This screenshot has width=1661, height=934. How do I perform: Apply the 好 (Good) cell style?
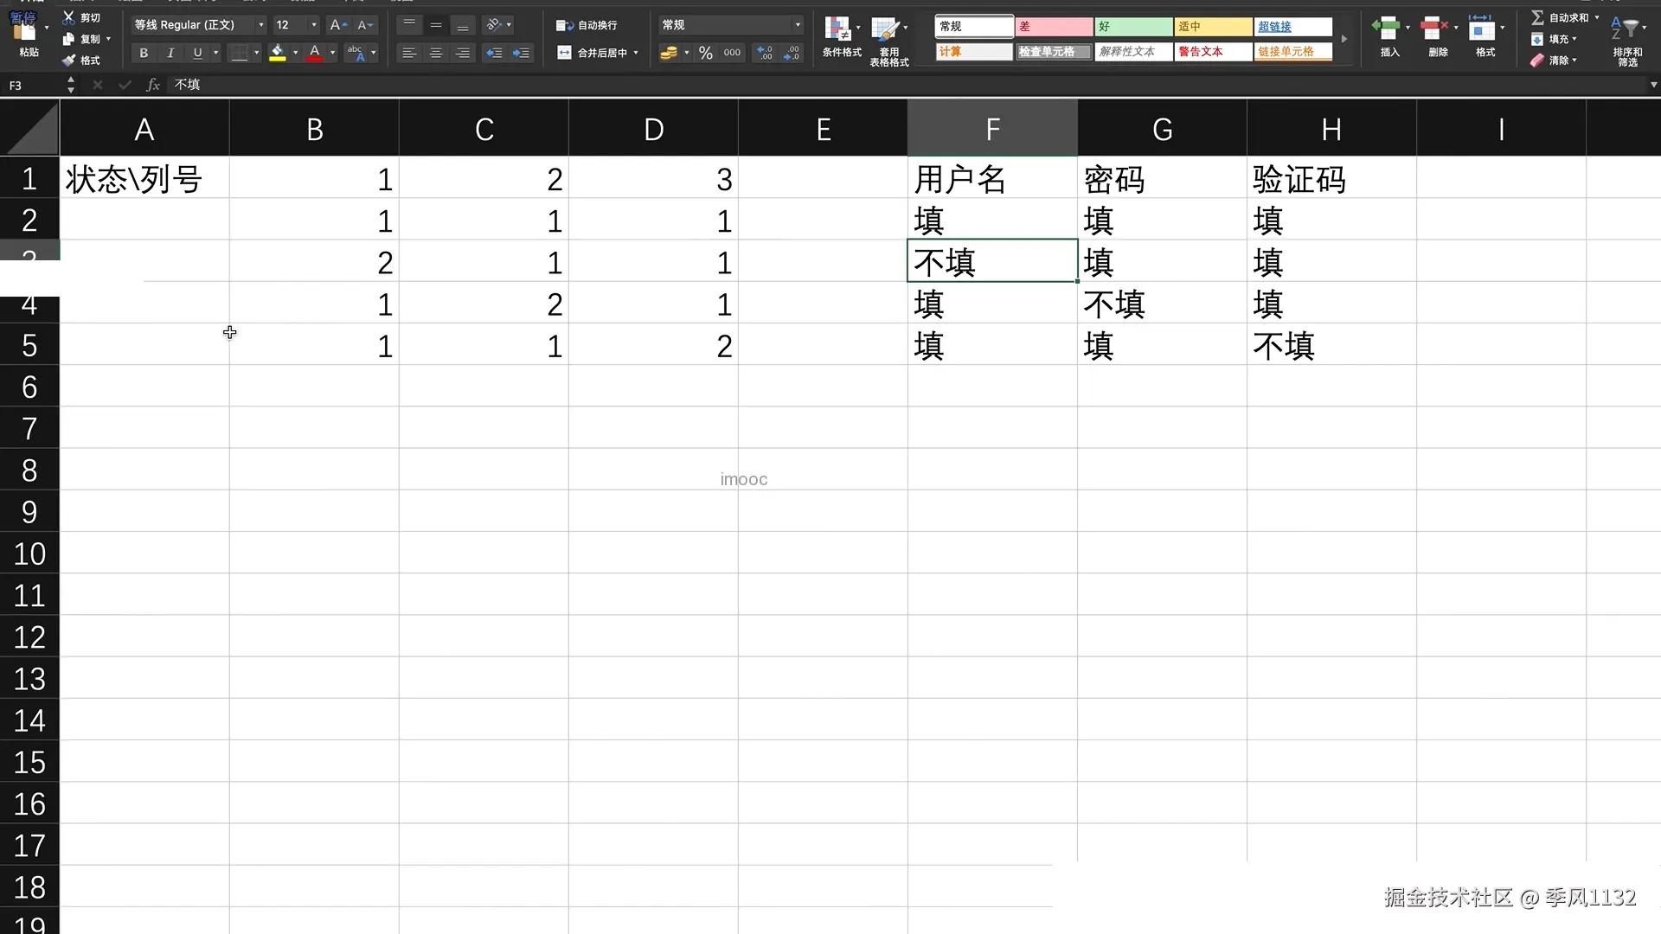[1132, 27]
